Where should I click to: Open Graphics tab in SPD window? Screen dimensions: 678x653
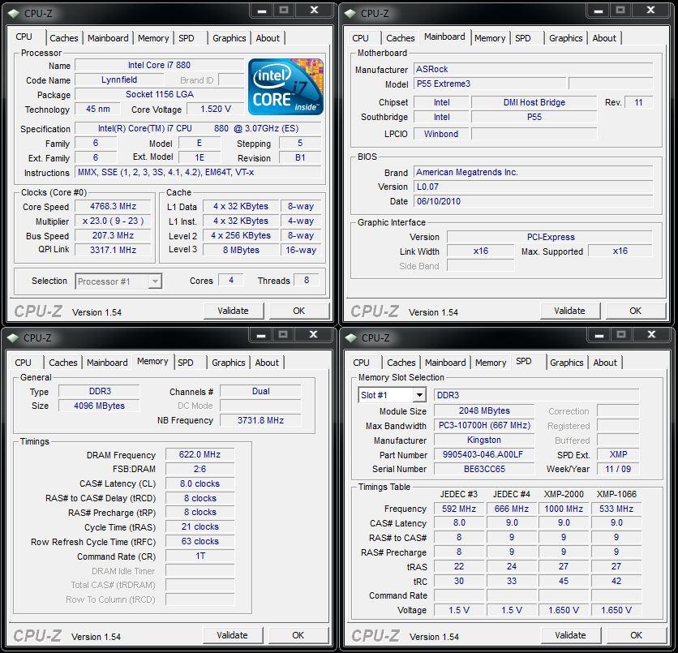(x=566, y=363)
